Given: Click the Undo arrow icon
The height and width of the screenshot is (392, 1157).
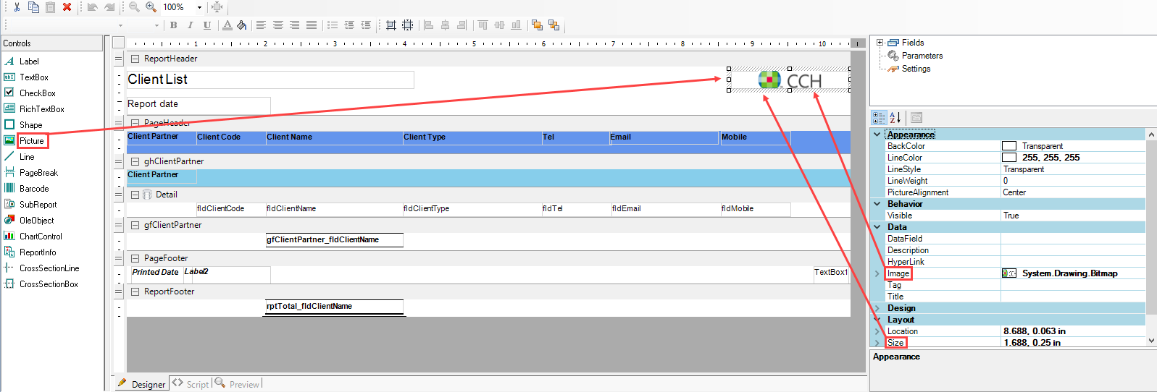Looking at the screenshot, I should [x=93, y=7].
